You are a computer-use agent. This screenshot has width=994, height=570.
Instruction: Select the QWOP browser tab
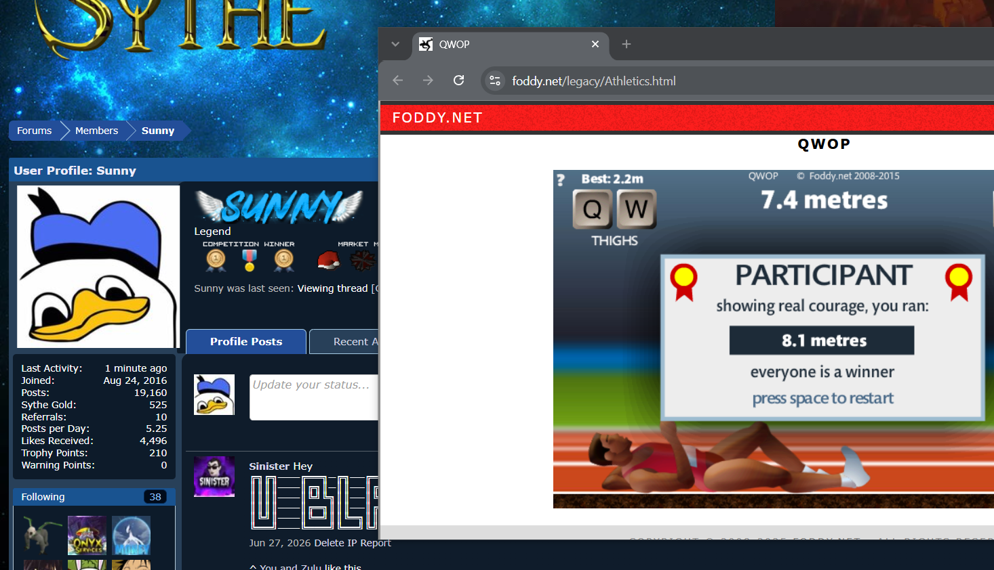511,45
